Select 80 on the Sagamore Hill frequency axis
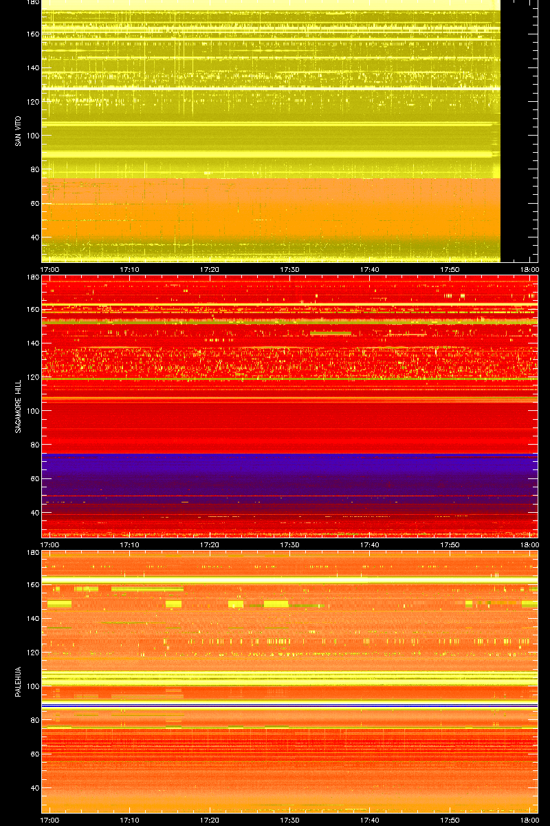This screenshot has width=550, height=826. click(x=34, y=445)
